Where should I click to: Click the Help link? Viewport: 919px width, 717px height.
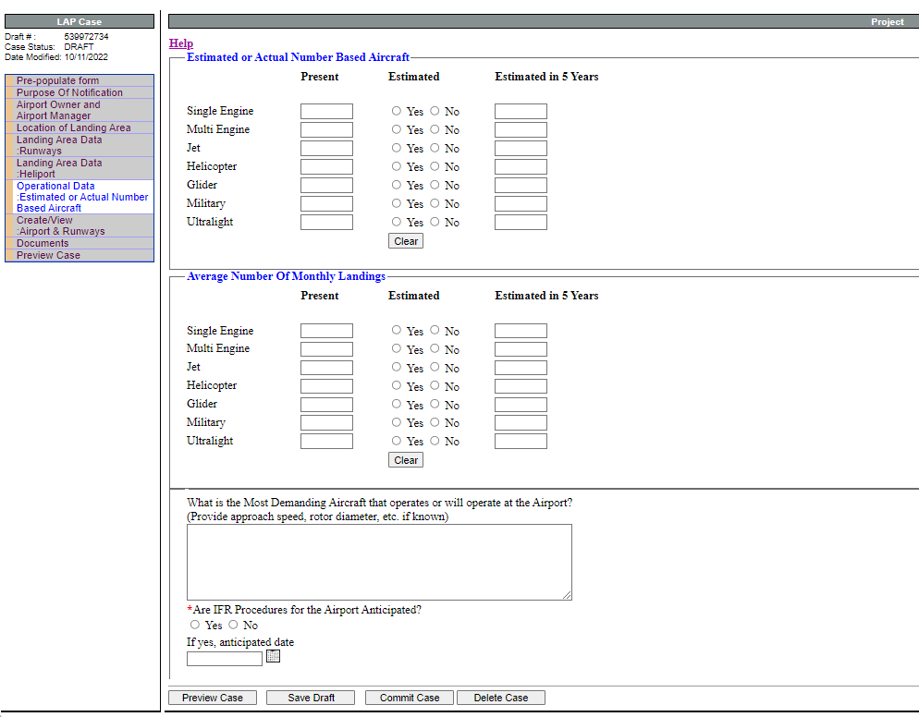click(x=181, y=43)
